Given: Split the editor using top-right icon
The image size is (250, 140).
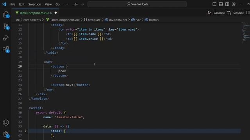Looking at the screenshot, I should (x=248, y=13).
